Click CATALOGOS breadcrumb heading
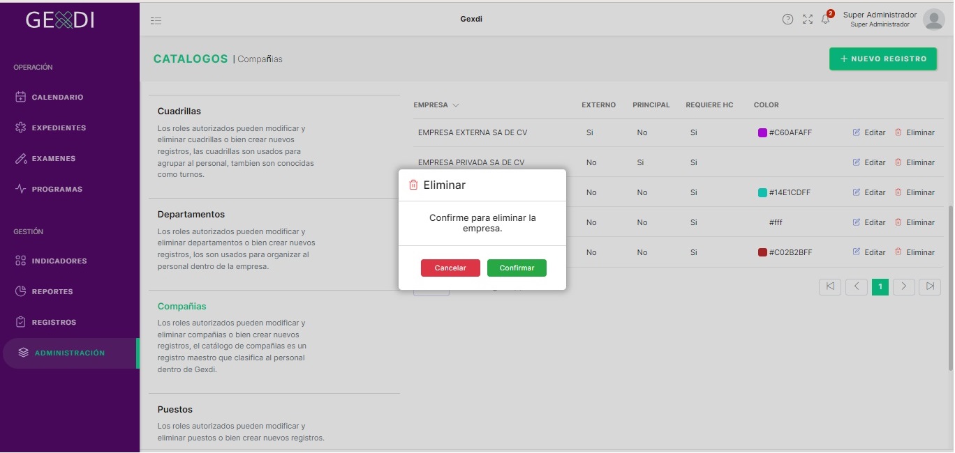Screen dimensions: 955x453 click(191, 59)
